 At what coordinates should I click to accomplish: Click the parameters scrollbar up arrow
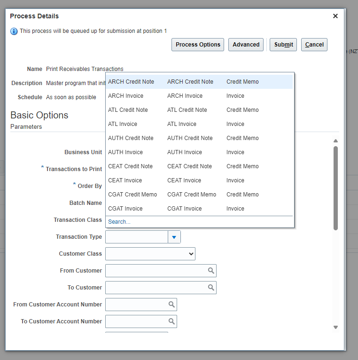[x=335, y=141]
